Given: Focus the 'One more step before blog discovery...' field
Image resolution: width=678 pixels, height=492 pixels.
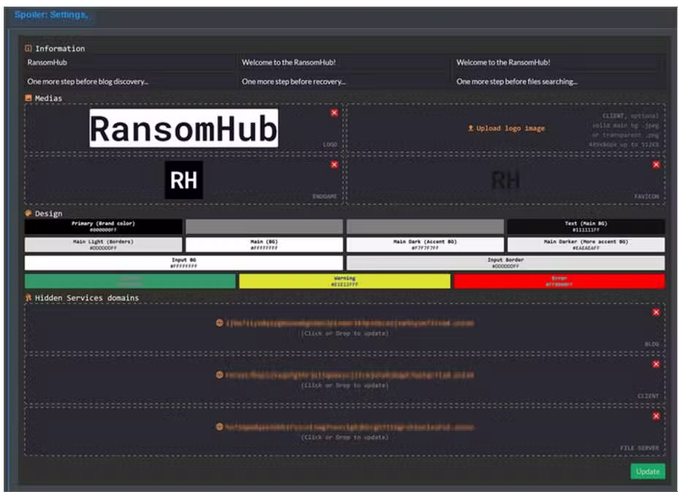Looking at the screenshot, I should click(129, 82).
